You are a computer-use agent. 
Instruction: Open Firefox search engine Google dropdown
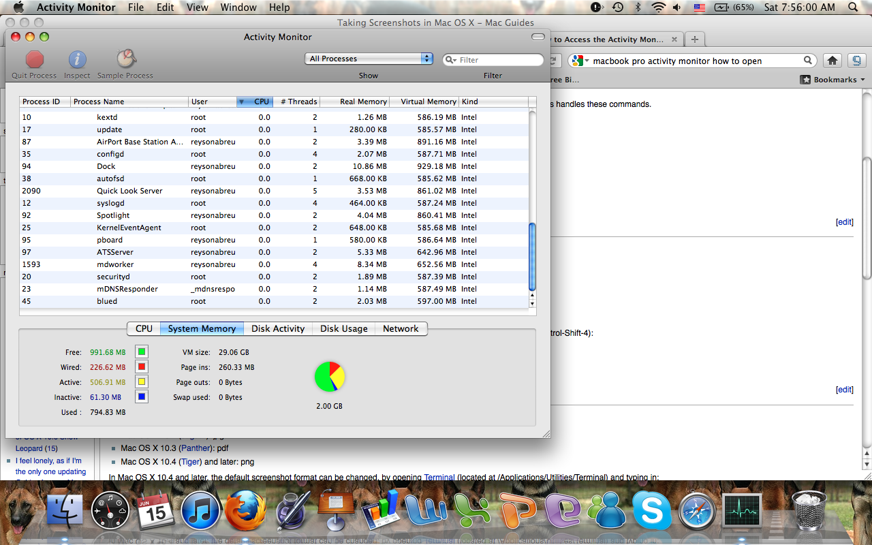tap(580, 61)
